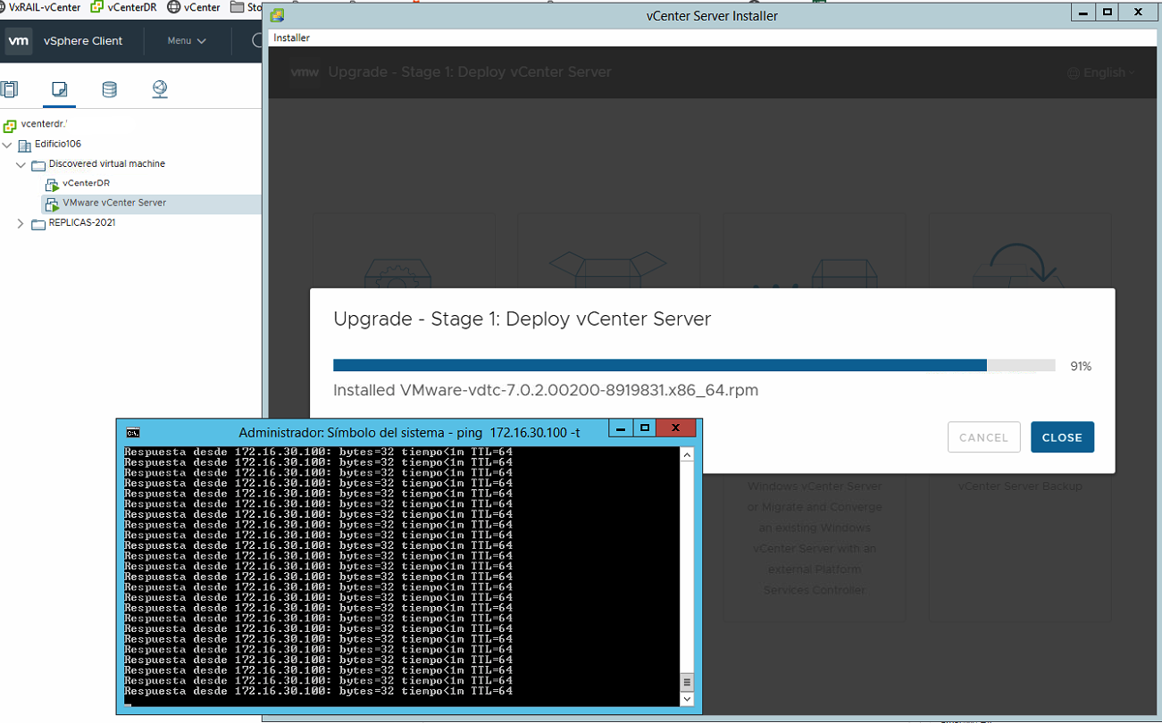This screenshot has height=723, width=1162.
Task: Expand the REPLICAS-2021 folder
Action: (x=21, y=224)
